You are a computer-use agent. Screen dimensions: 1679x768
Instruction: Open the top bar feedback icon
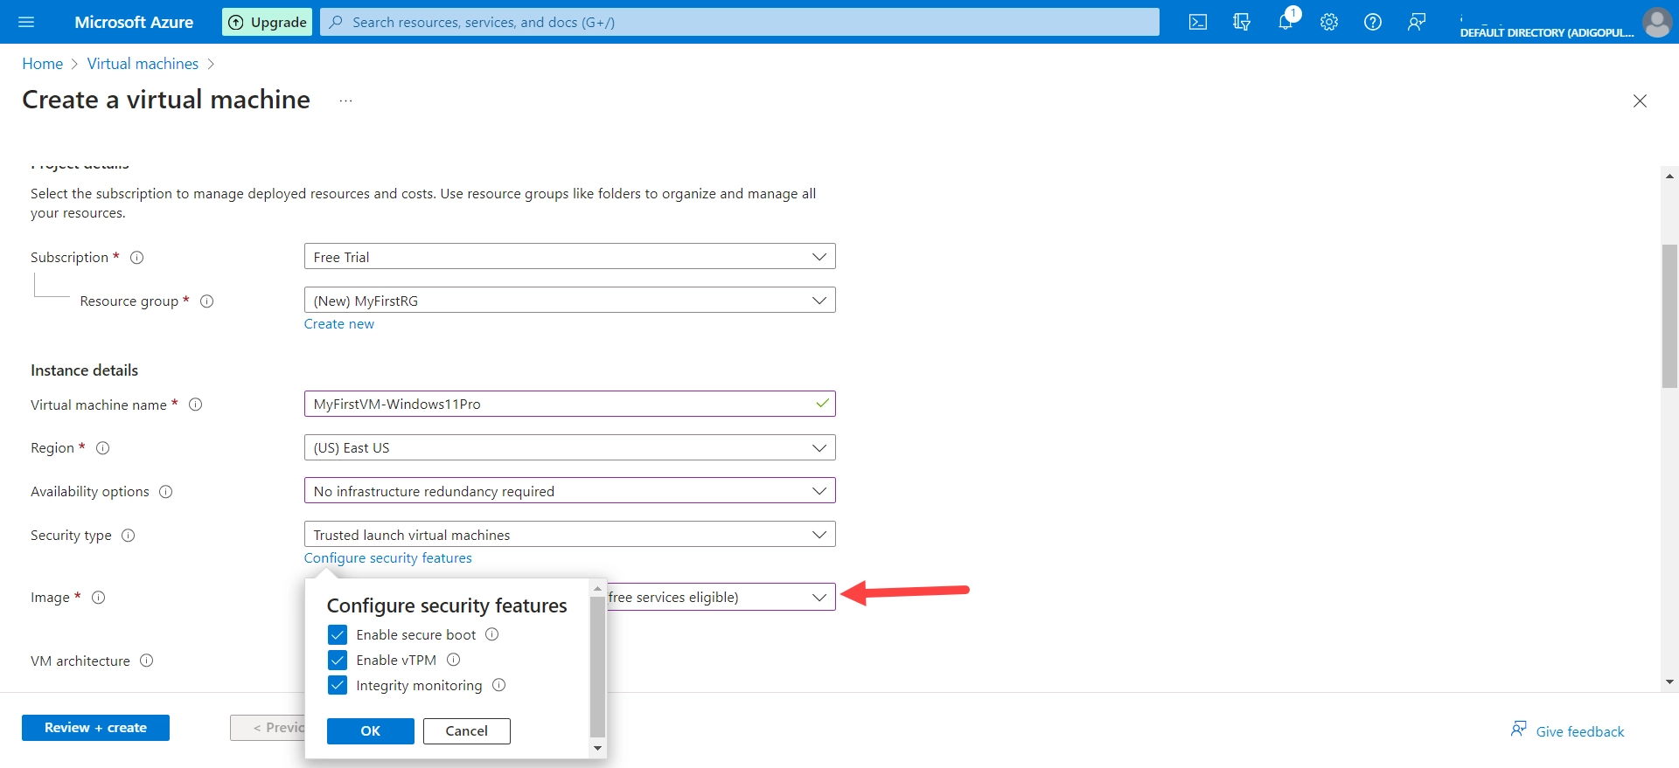[1417, 22]
